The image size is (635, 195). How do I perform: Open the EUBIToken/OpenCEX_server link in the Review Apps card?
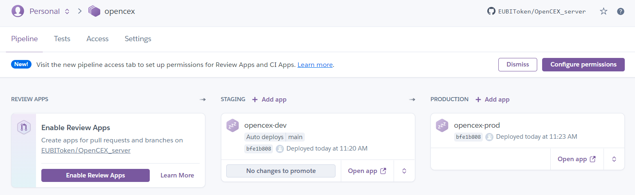(x=86, y=151)
